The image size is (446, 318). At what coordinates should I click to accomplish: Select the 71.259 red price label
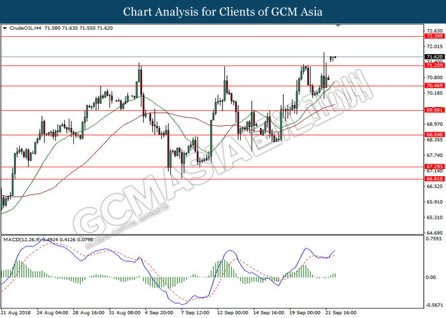click(435, 66)
